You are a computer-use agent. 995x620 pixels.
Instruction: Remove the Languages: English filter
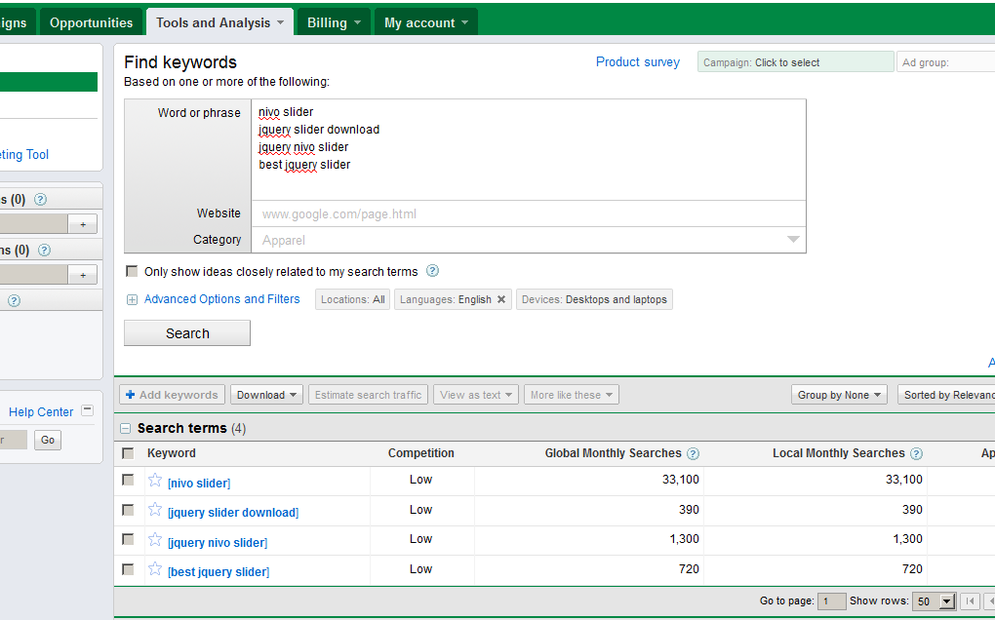click(501, 300)
